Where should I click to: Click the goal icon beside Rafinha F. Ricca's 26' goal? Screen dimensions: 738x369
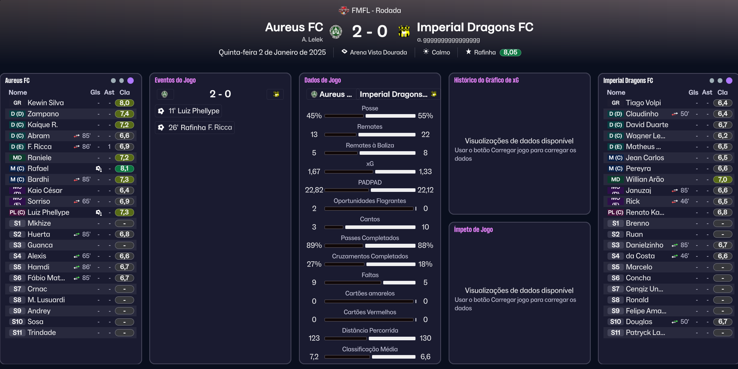pos(161,128)
